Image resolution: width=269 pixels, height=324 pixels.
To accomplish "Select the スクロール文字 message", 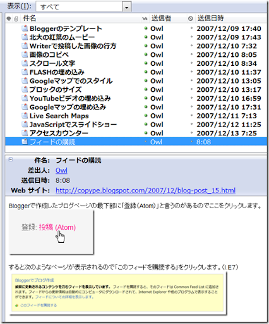I will pos(136,63).
